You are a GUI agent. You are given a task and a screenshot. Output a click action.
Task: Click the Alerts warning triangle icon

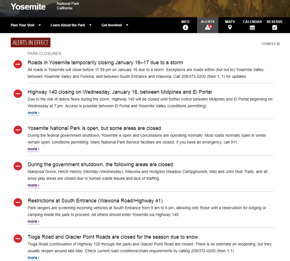click(x=207, y=27)
